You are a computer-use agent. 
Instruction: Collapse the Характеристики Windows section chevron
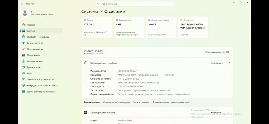coord(229,112)
